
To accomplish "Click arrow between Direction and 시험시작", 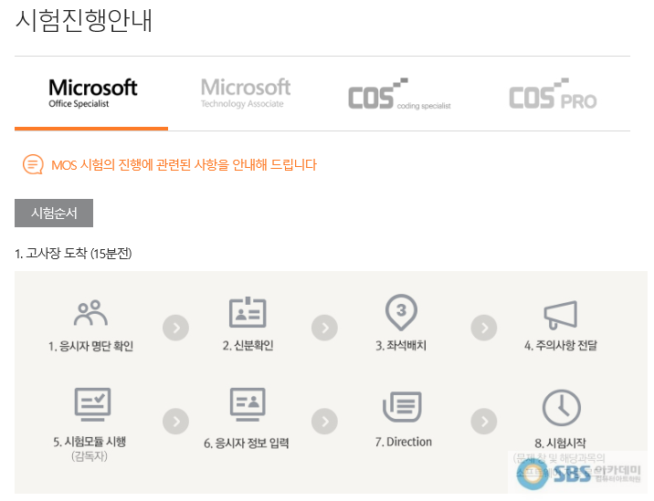I will pyautogui.click(x=484, y=422).
